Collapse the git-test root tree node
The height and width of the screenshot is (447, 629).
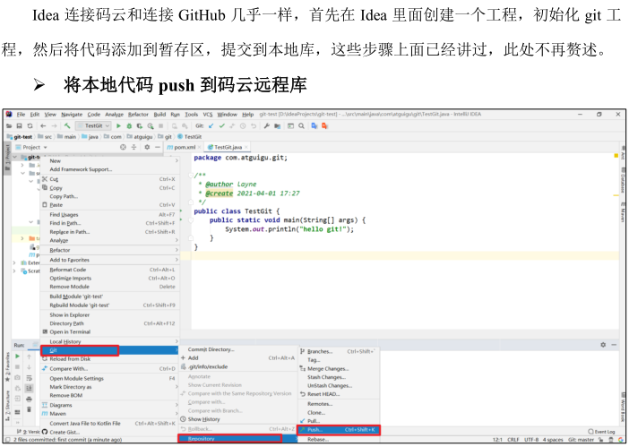(15, 157)
